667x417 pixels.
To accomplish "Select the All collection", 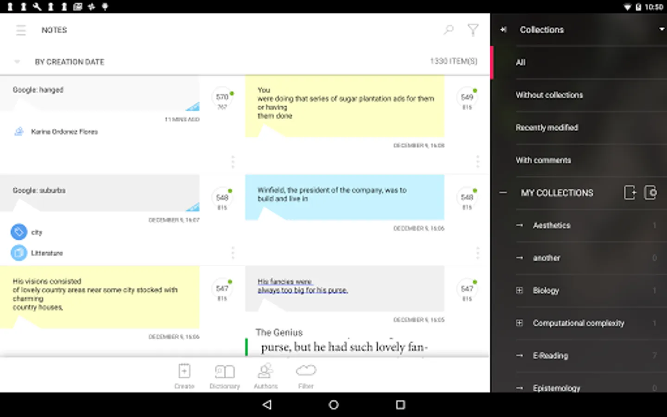I will coord(579,62).
